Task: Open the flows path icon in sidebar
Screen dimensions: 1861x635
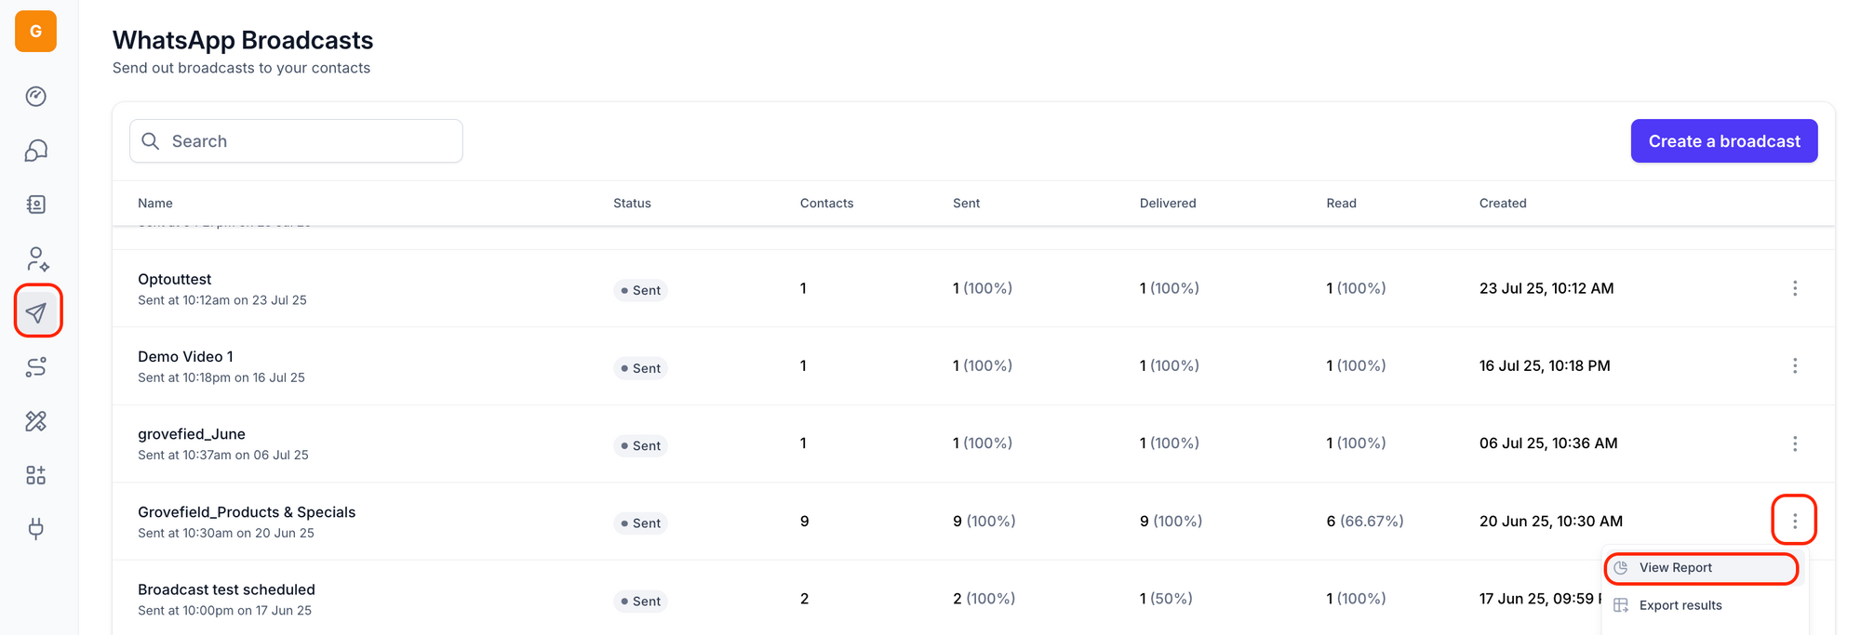Action: [36, 367]
